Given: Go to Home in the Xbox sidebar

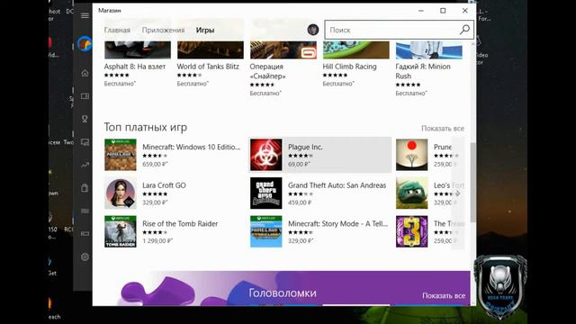Looking at the screenshot, I should tap(85, 73).
